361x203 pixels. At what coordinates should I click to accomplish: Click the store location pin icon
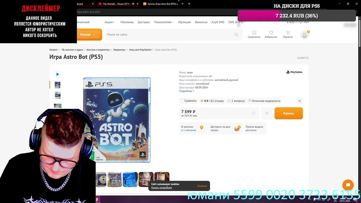[x=202, y=128]
